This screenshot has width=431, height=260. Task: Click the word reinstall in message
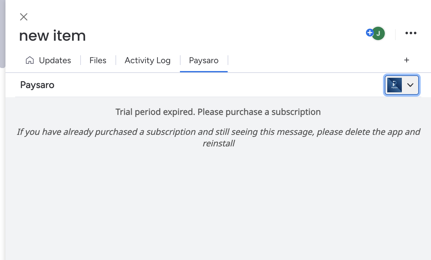[x=219, y=143]
